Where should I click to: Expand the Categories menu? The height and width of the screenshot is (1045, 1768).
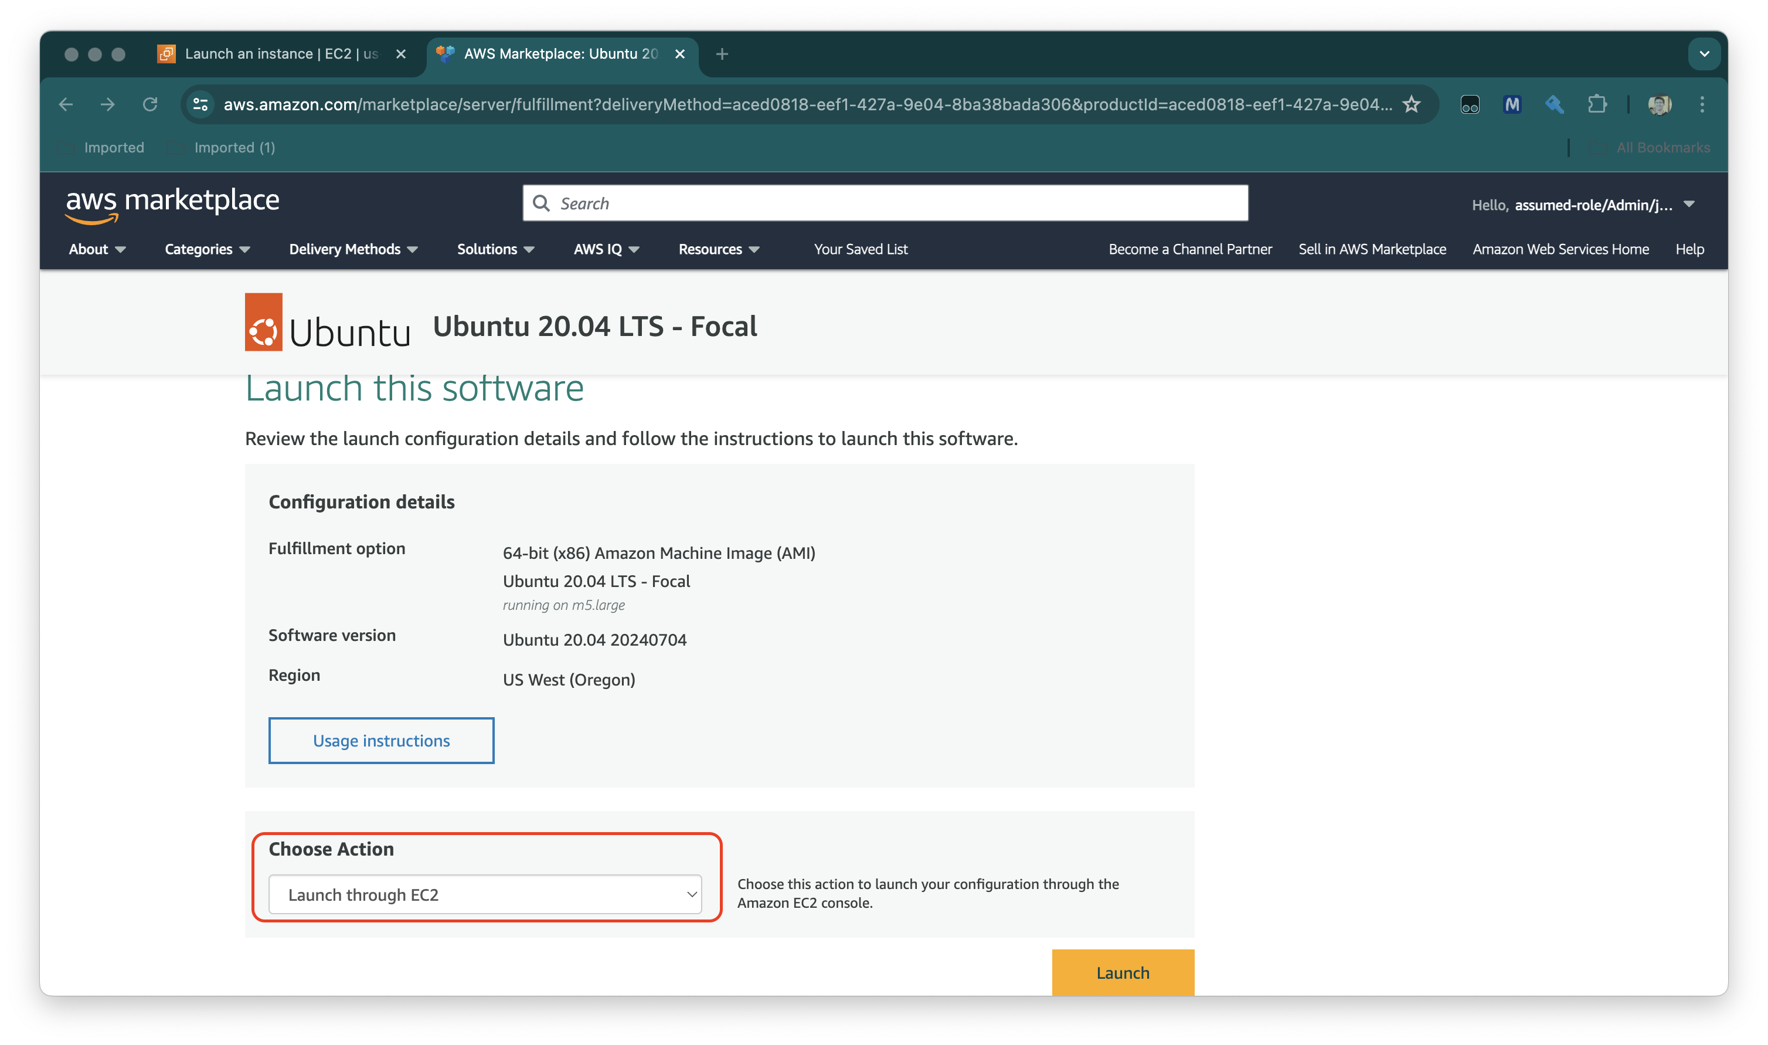[207, 249]
